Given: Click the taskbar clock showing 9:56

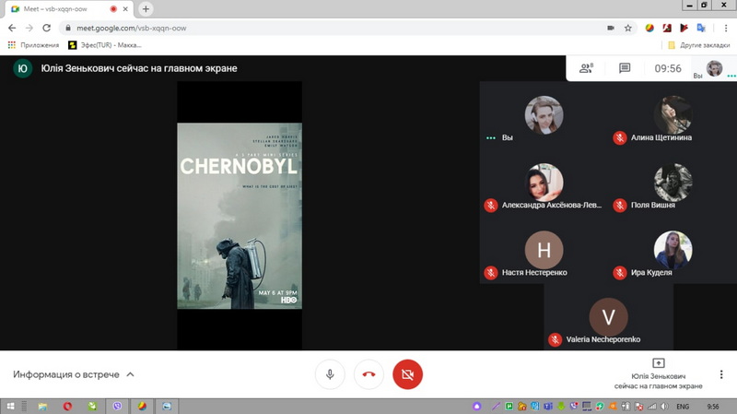Looking at the screenshot, I should (713, 407).
